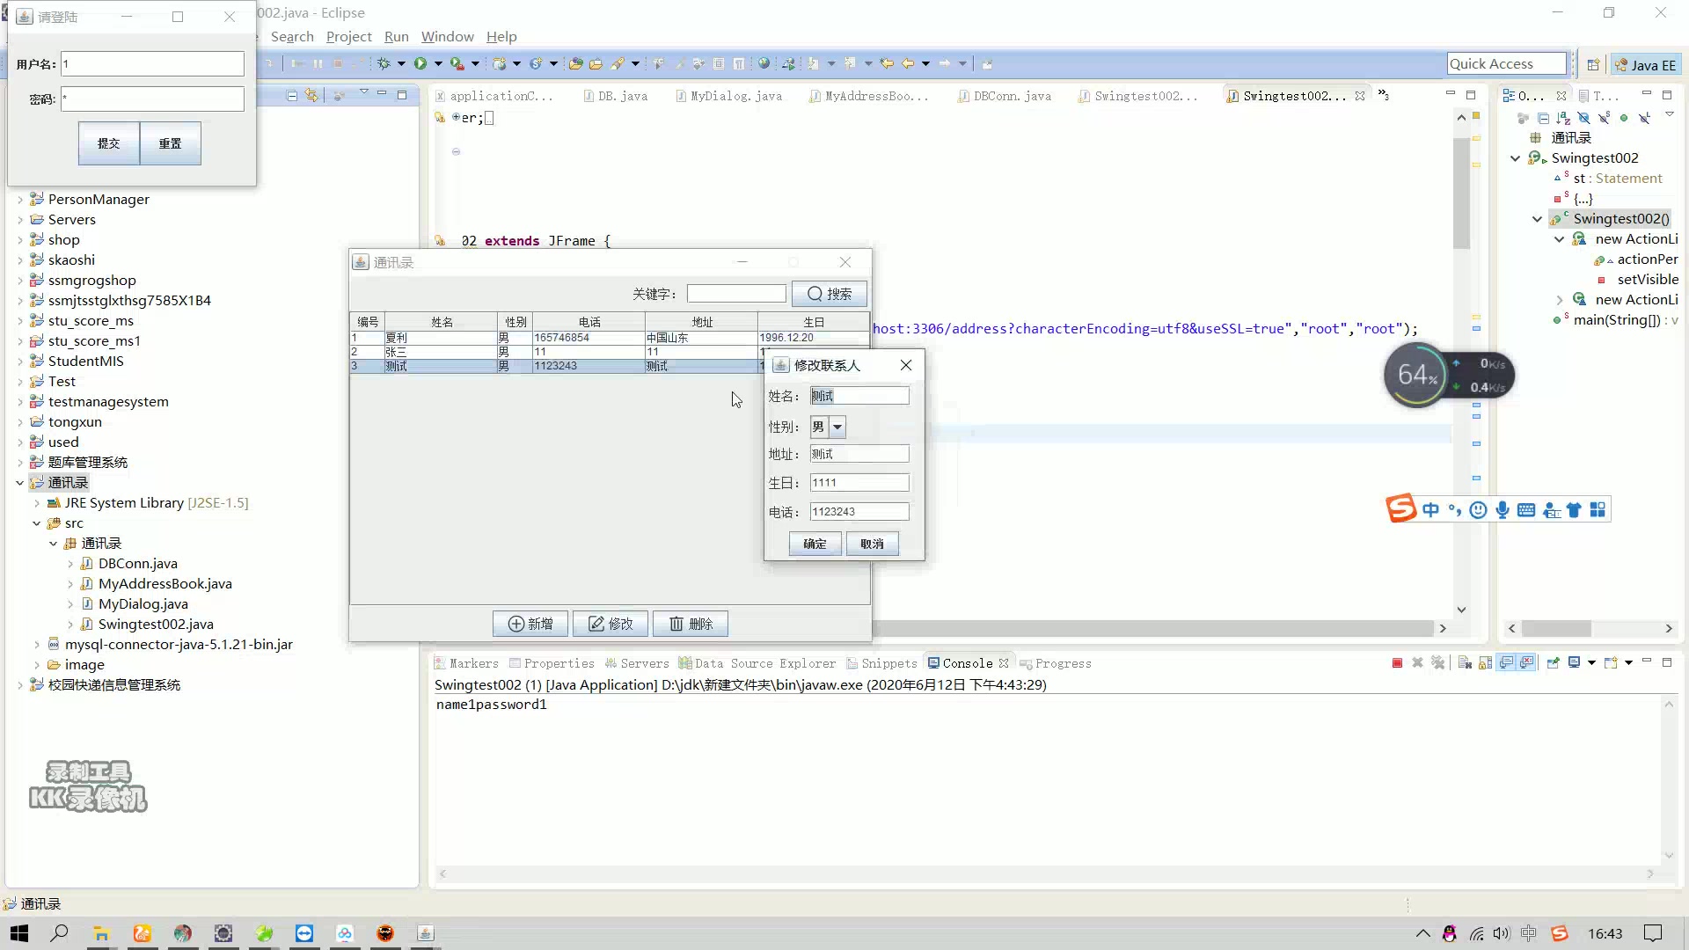Click Collapse All in Package Explorer
Viewport: 1689px width, 950px height.
click(x=292, y=95)
